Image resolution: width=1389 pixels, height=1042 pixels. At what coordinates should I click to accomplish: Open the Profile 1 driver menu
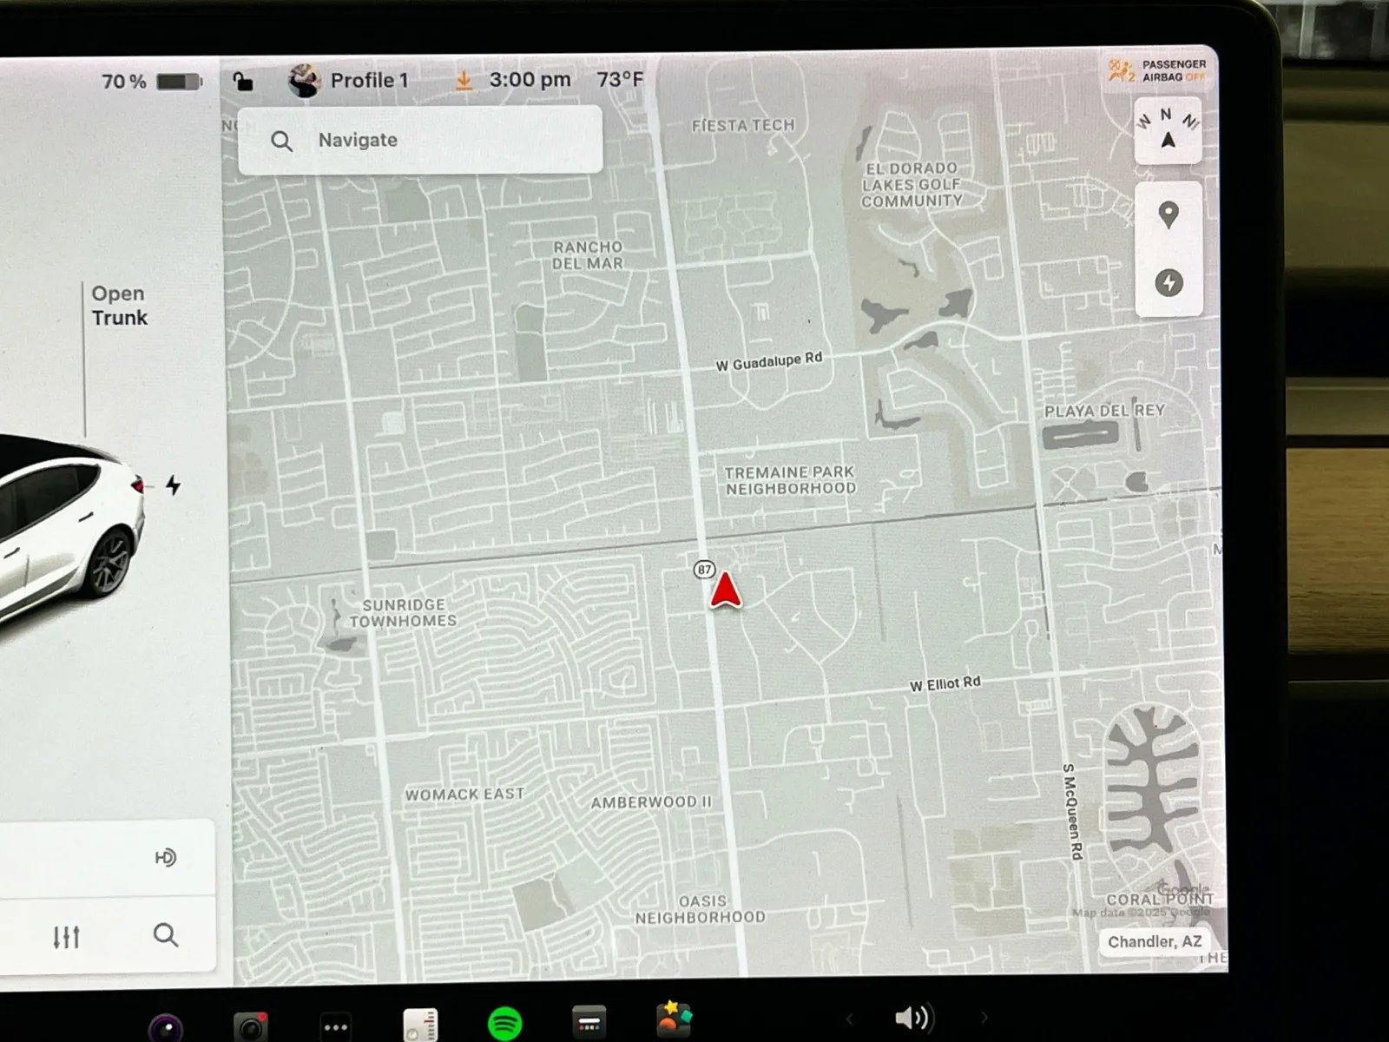pyautogui.click(x=349, y=81)
